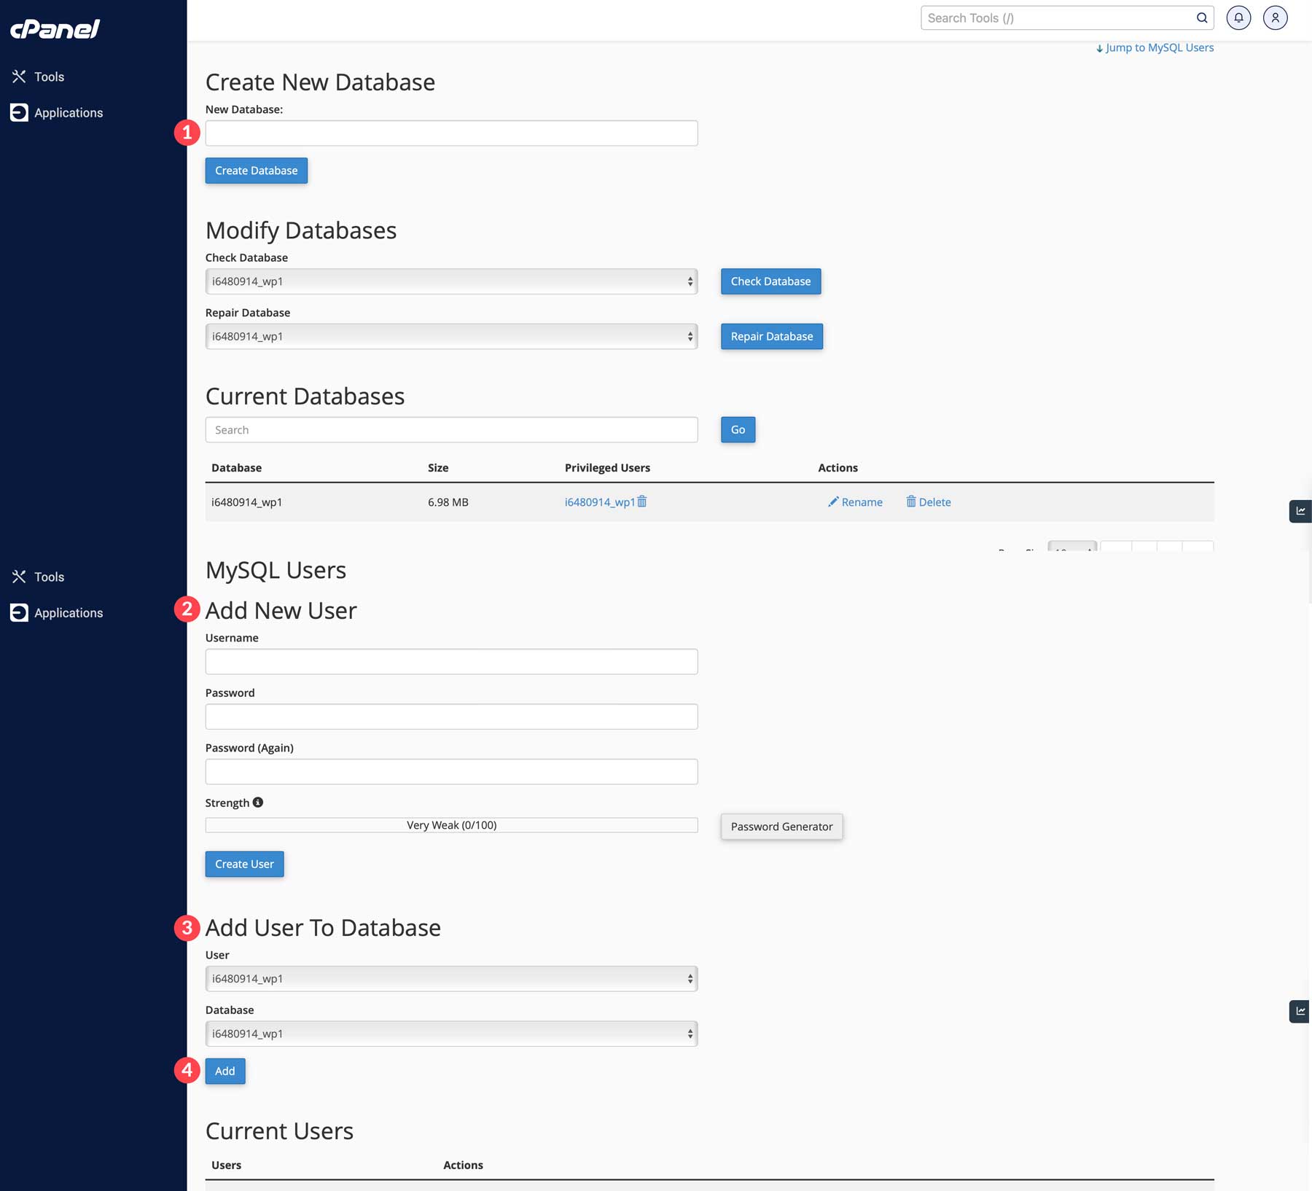Open the Database dropdown under Add User To Database
This screenshot has width=1312, height=1191.
pos(451,1033)
